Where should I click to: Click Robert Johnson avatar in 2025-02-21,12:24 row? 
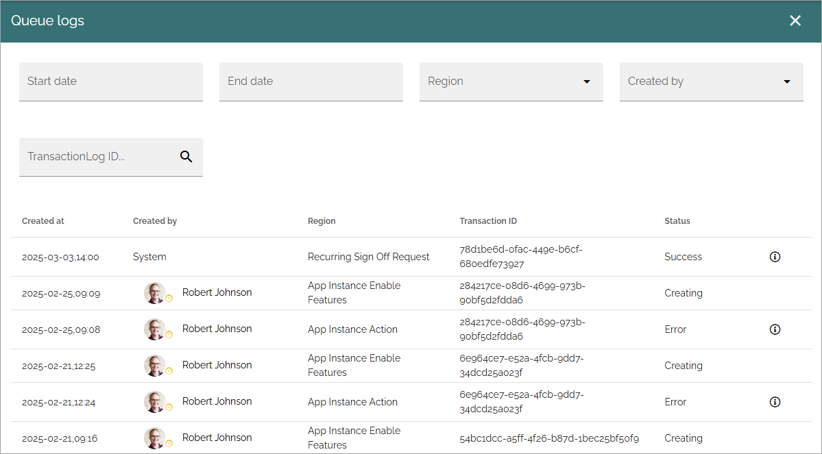click(155, 402)
